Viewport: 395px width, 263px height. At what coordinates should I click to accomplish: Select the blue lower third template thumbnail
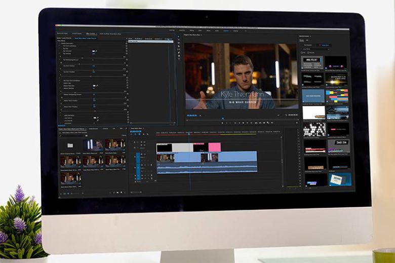click(x=313, y=95)
